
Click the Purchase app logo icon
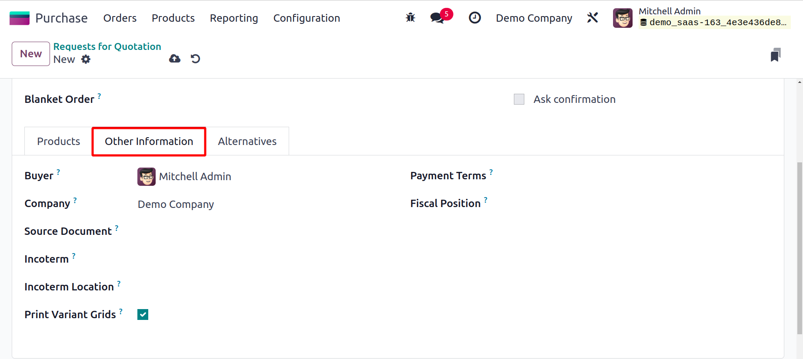tap(20, 18)
